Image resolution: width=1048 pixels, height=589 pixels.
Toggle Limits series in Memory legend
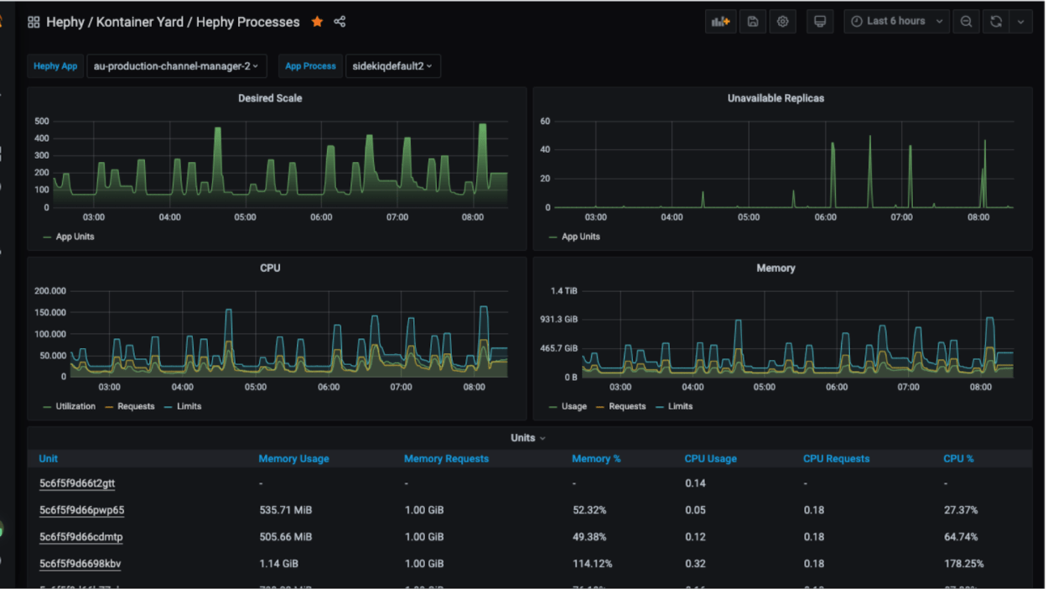(680, 406)
